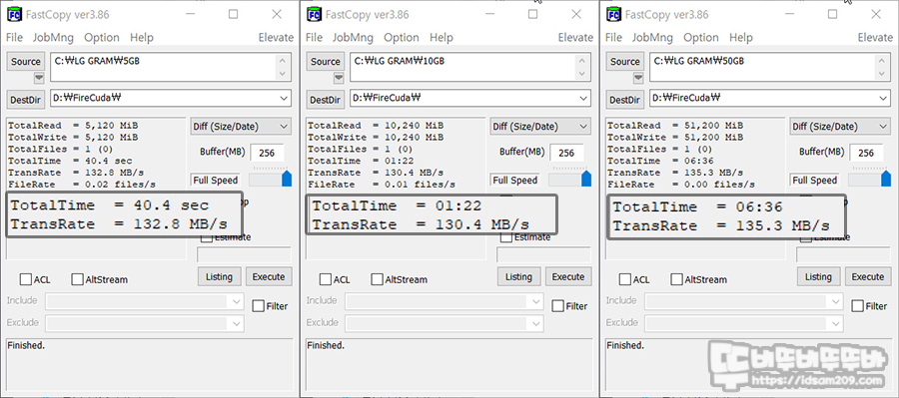The image size is (899, 398).
Task: Enable the Filter checkbox in the 50GB window
Action: pos(858,306)
